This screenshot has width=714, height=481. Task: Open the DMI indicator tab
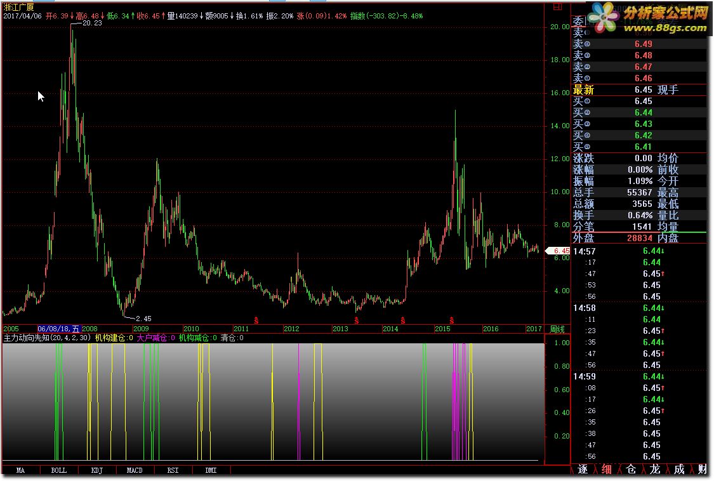tap(211, 470)
